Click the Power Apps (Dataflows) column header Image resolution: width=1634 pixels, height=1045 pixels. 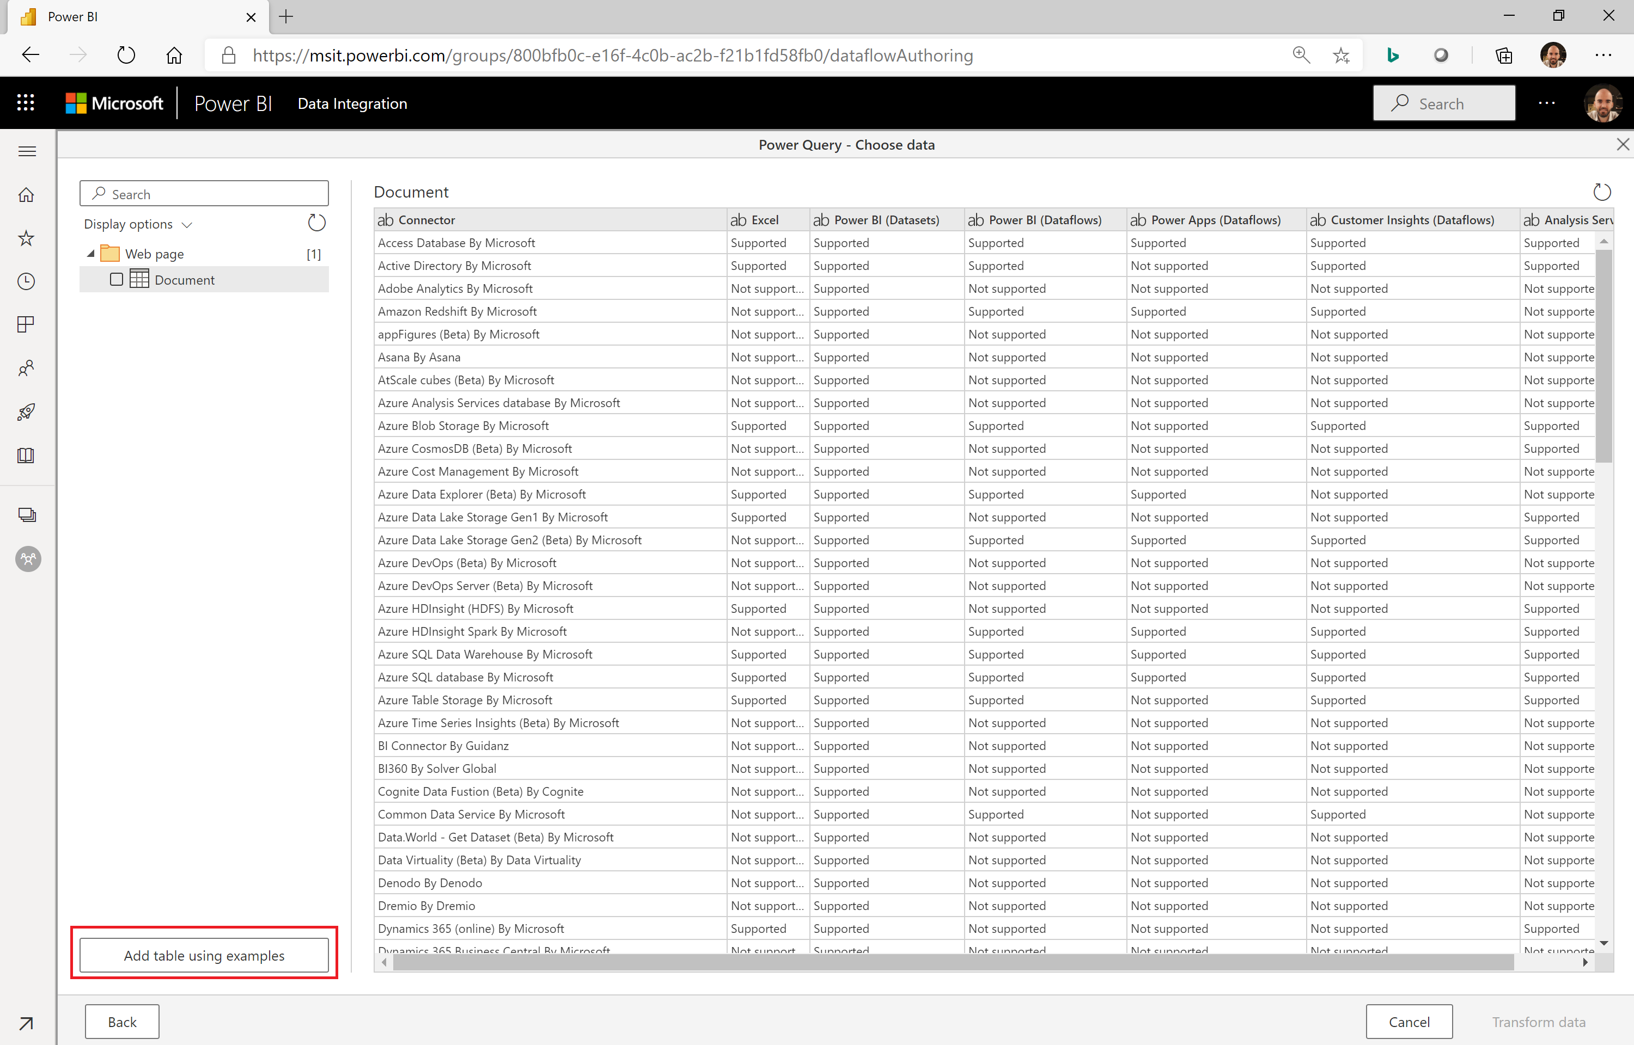coord(1216,220)
